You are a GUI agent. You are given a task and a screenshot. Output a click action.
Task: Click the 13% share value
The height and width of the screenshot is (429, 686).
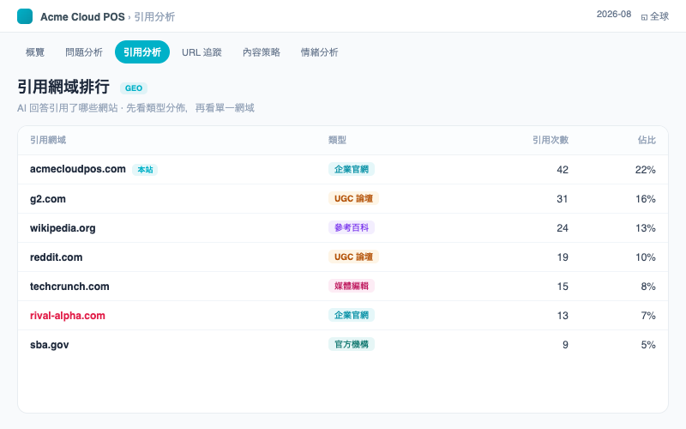click(646, 228)
